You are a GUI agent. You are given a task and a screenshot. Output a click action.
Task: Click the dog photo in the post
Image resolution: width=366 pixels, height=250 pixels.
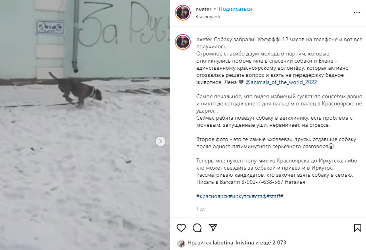coord(85,125)
